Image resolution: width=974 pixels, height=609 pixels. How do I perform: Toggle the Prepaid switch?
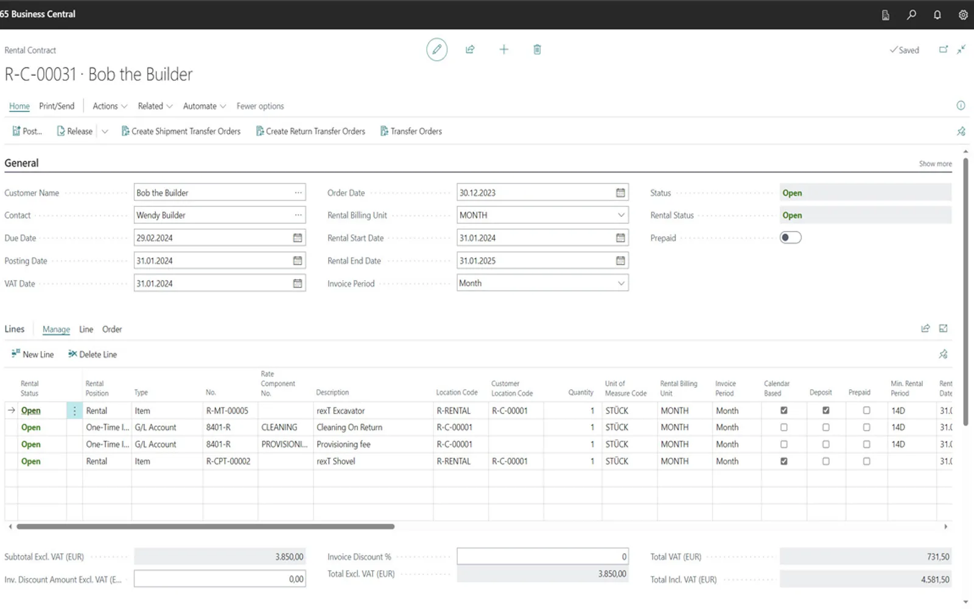[790, 238]
